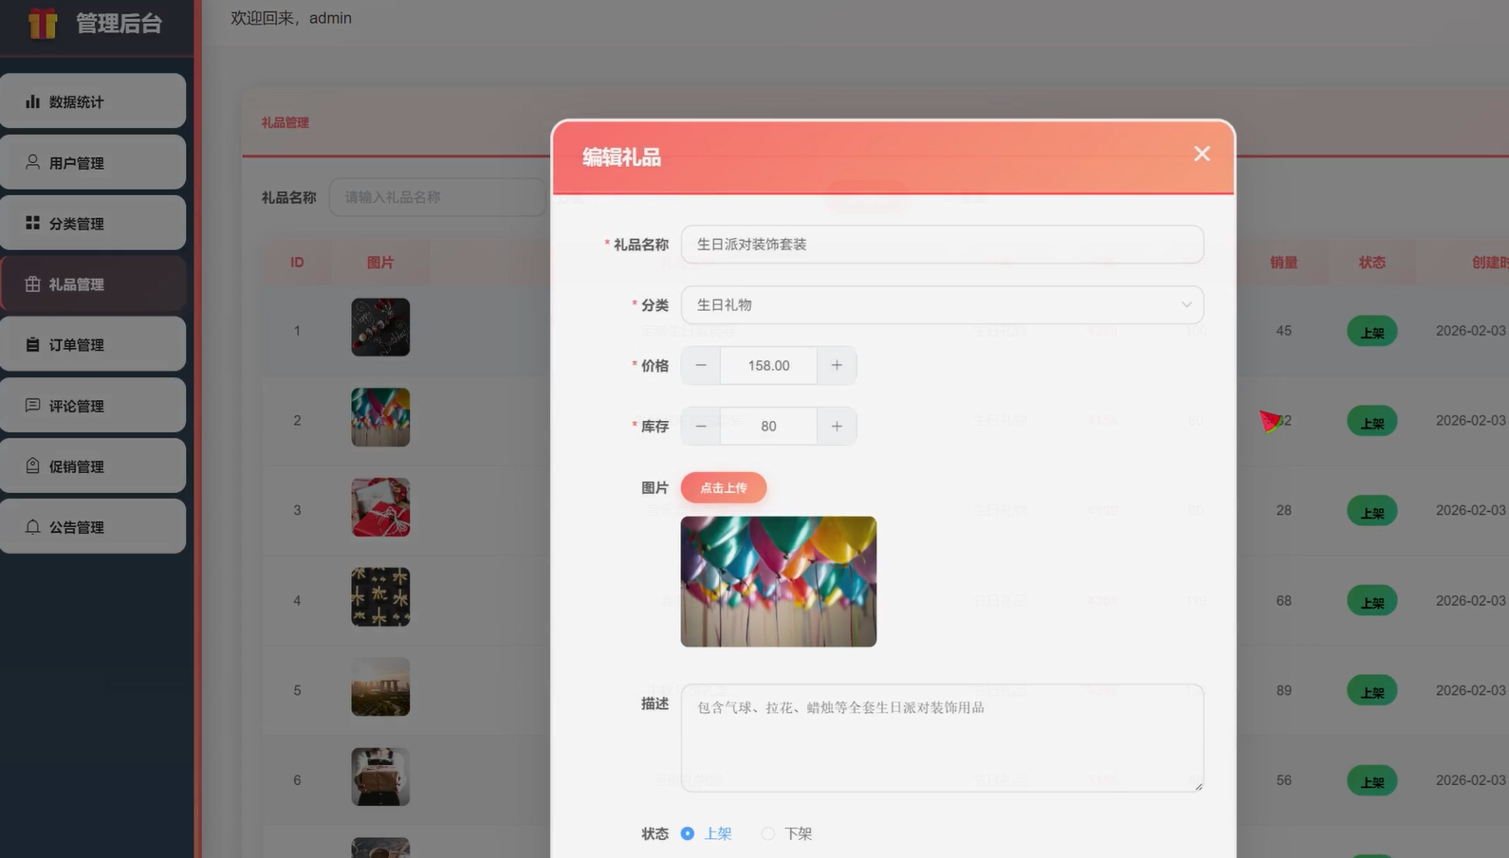Click the 库存 number field showing 80
This screenshot has height=858, width=1509.
tap(768, 427)
